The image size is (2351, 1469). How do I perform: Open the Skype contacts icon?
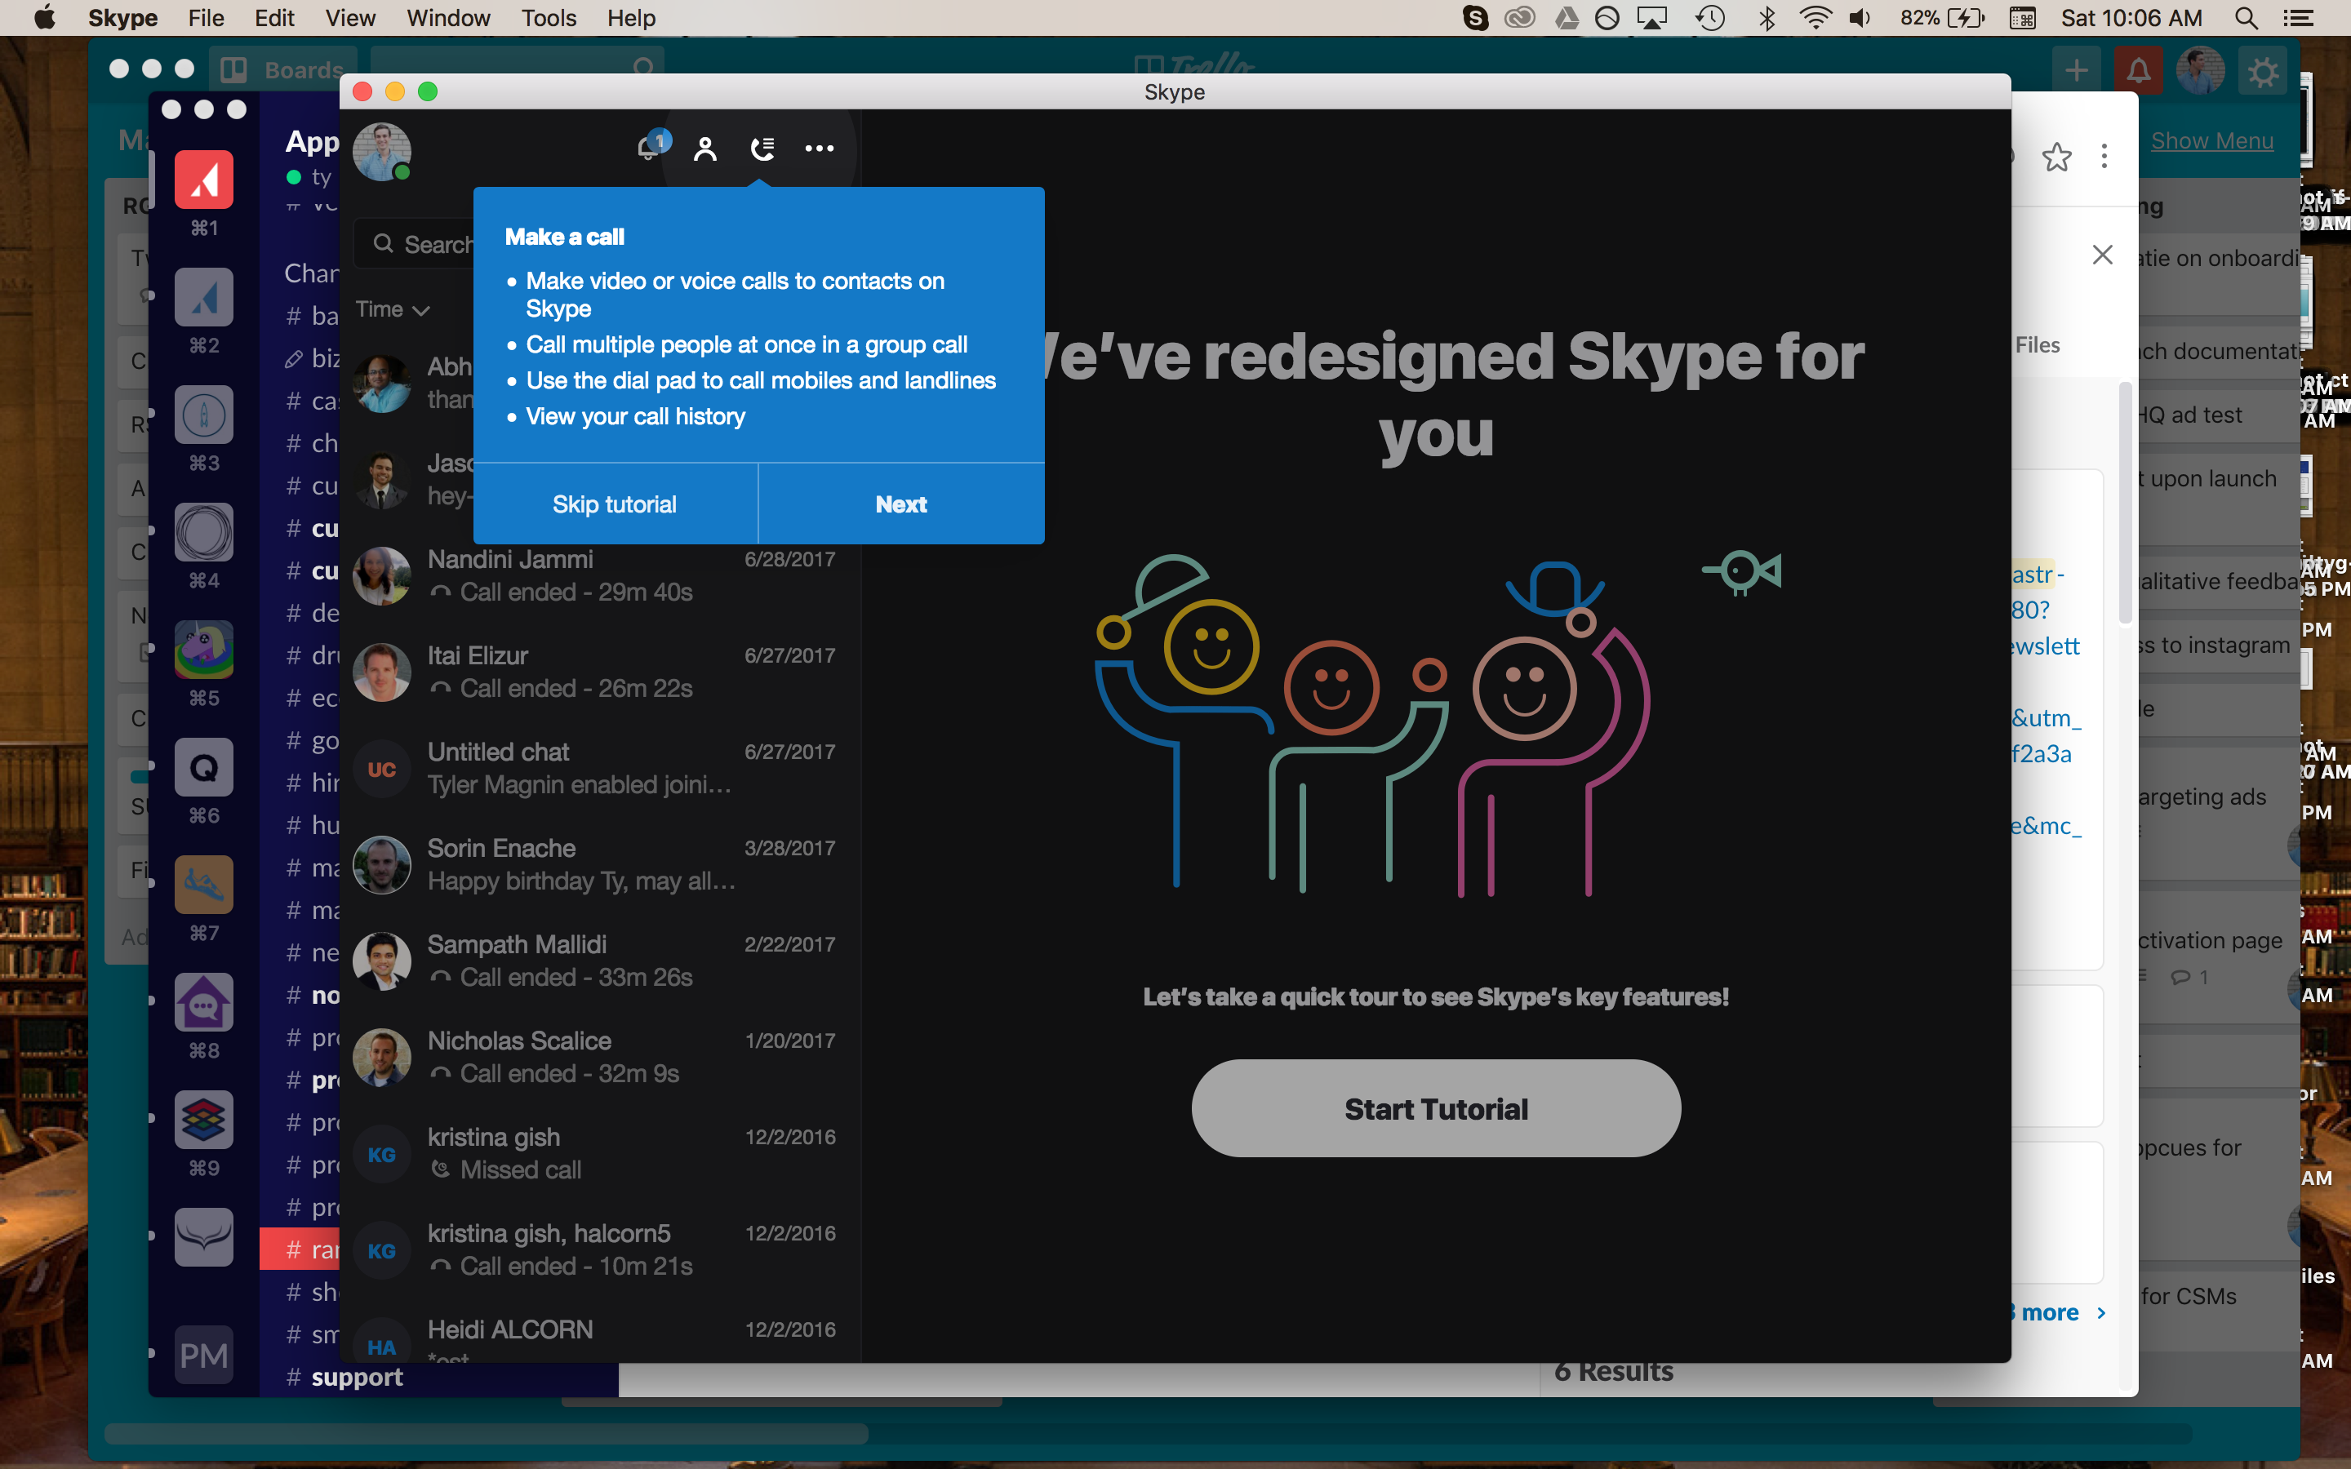[x=705, y=149]
